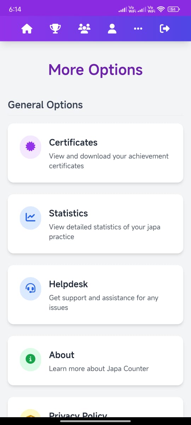Go to Home via house icon
The height and width of the screenshot is (425, 191).
pos(27,29)
